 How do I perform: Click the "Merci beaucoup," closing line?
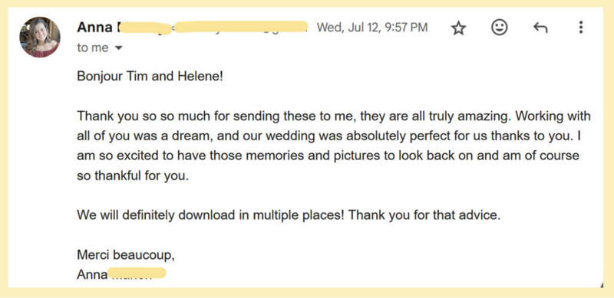click(x=126, y=255)
